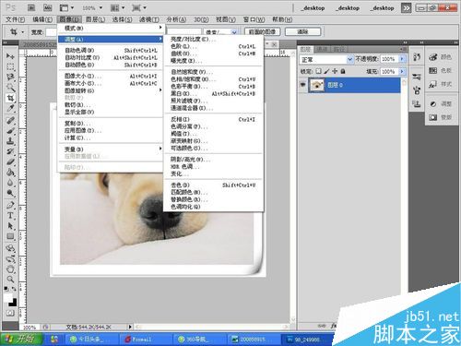Viewport: 461px width, 346px height.
Task: Open the opacity 不透明度 slider arrow
Action: [x=402, y=59]
